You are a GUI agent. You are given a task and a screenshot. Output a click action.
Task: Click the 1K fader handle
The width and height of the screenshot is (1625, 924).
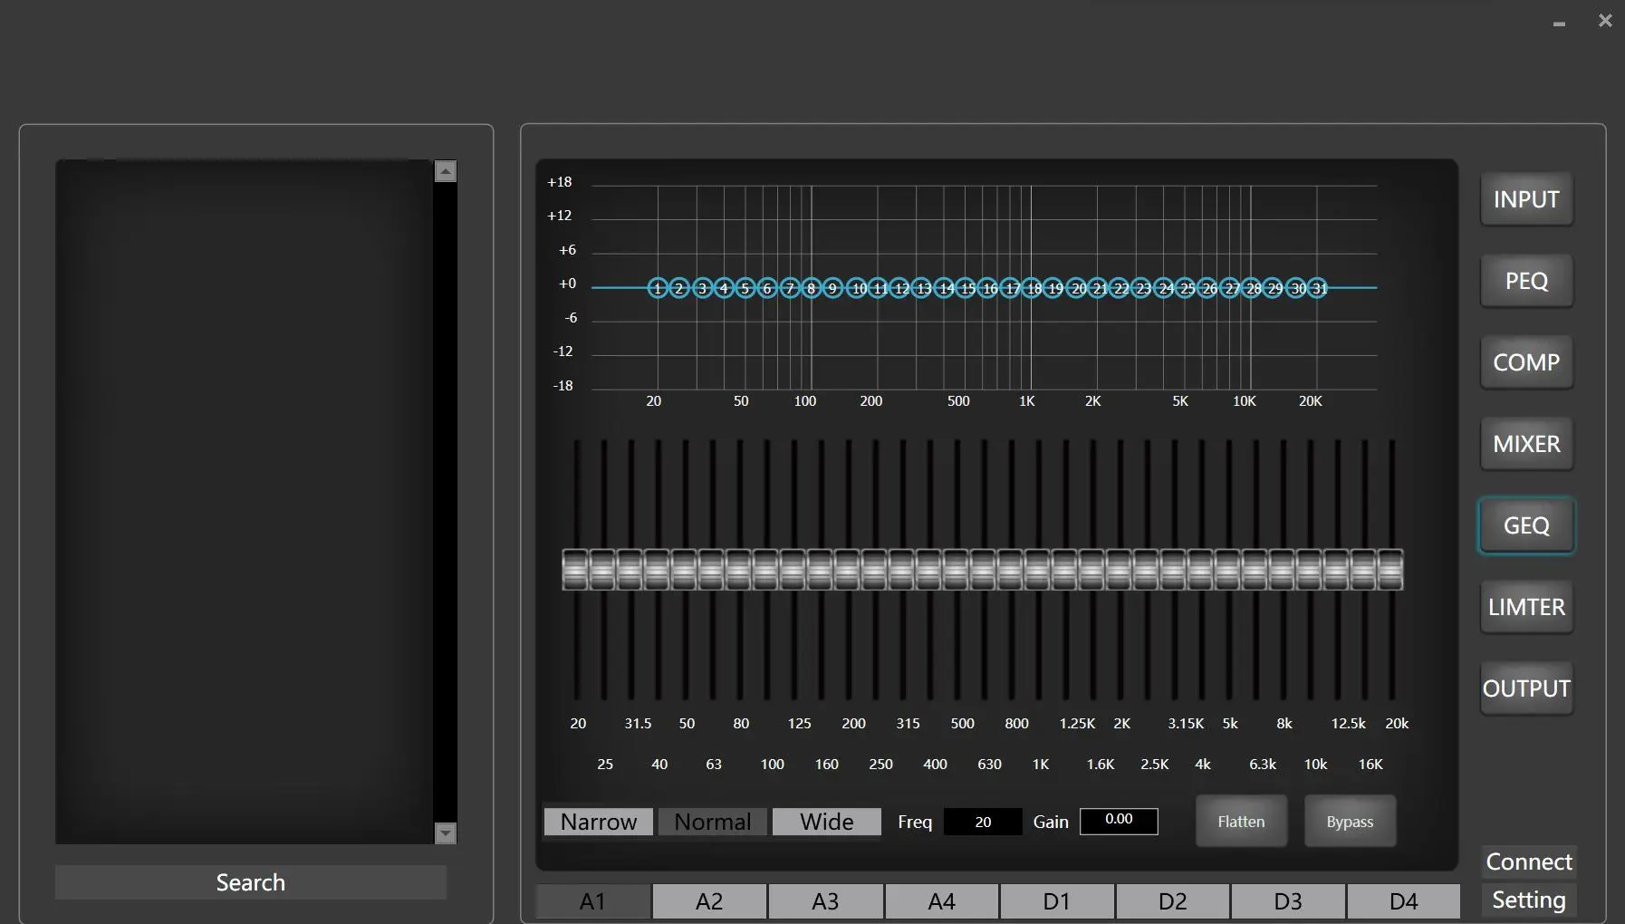coord(1037,570)
